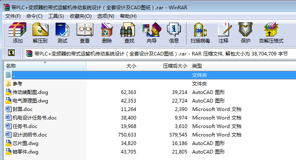This screenshot has width=296, height=160.
Task: Click the 参考 folder icon
Action: coord(8,83)
